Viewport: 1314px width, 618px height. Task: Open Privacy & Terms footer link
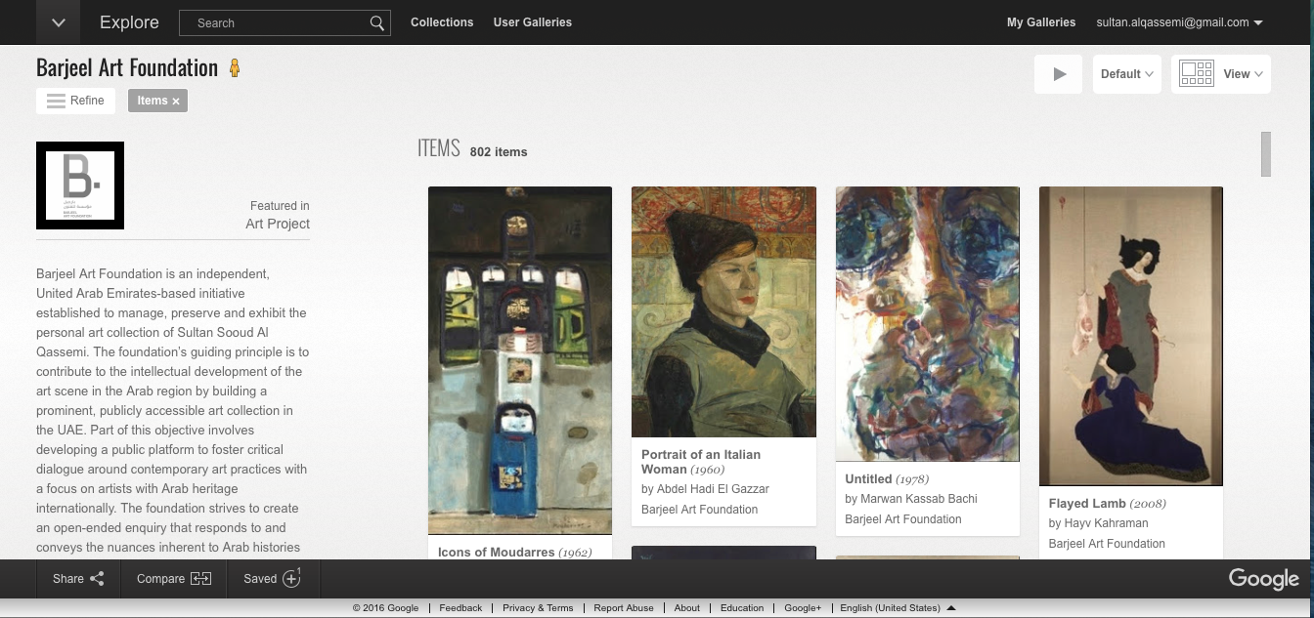coord(538,608)
